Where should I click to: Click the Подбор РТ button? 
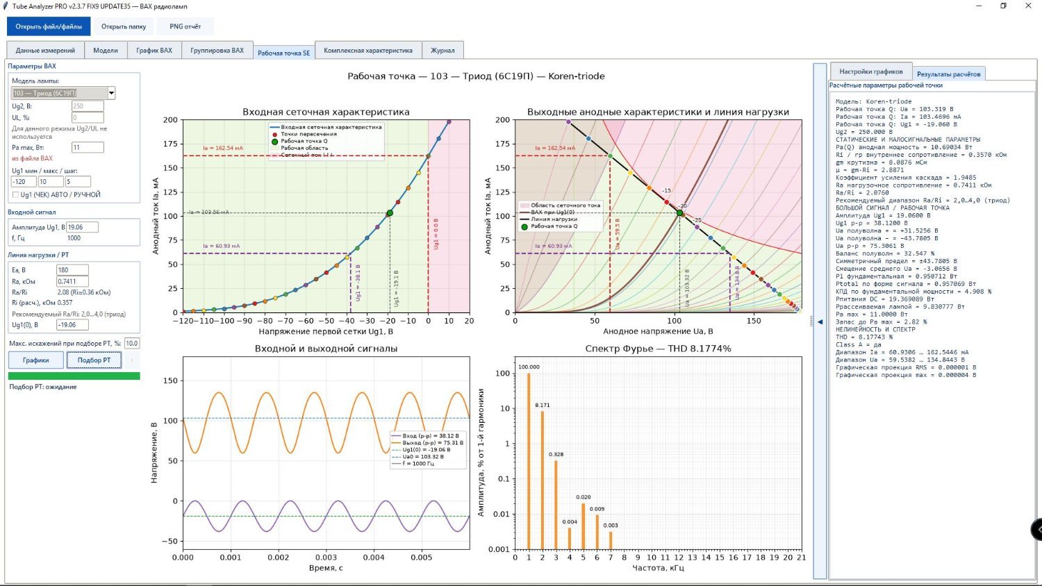coord(94,360)
